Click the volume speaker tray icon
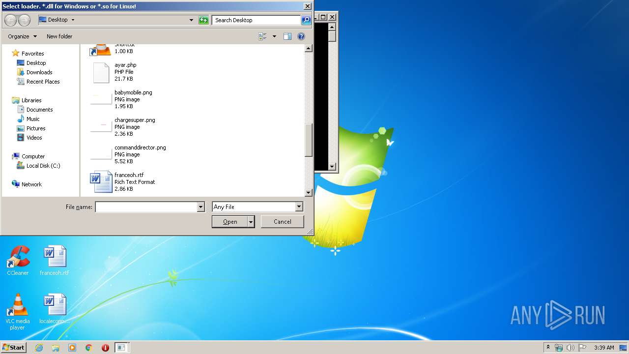The width and height of the screenshot is (629, 354). [570, 348]
